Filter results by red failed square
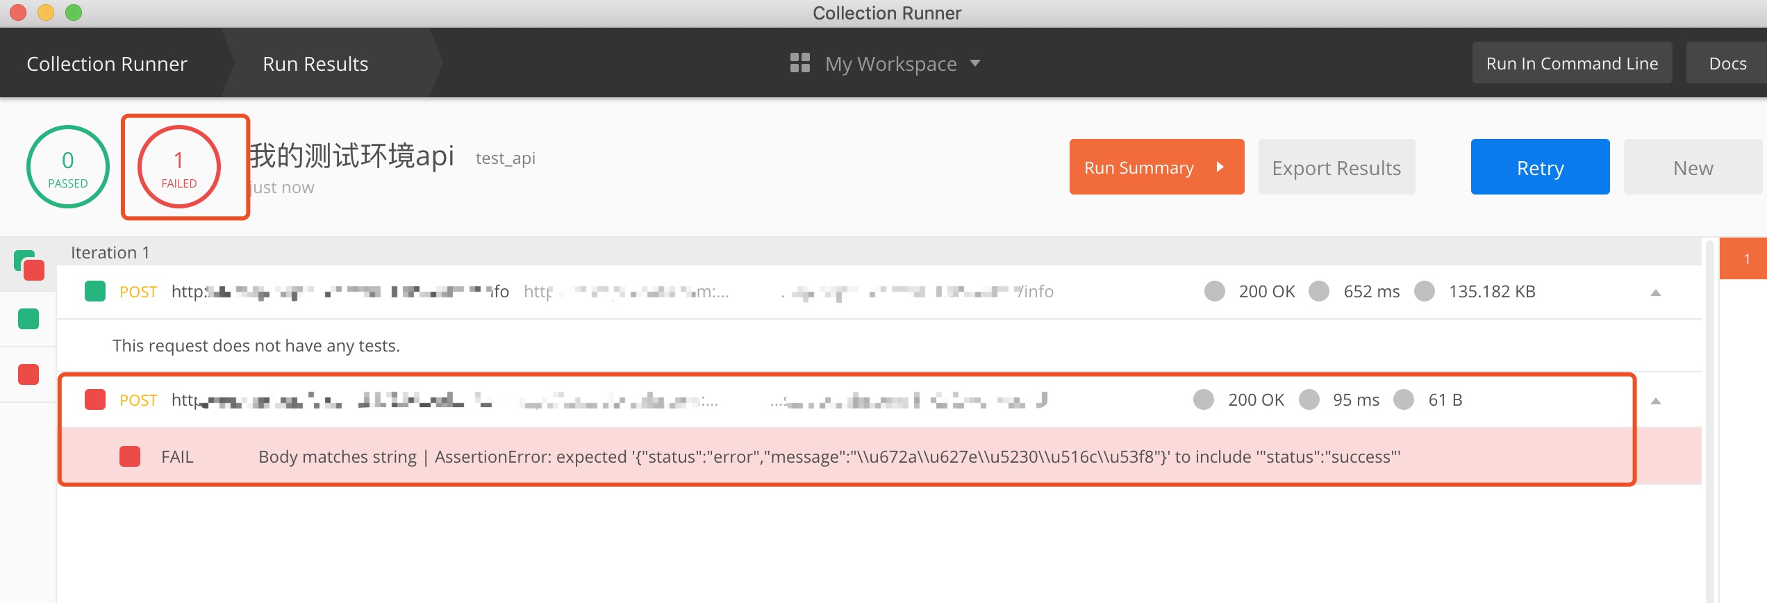1767x603 pixels. pos(28,374)
